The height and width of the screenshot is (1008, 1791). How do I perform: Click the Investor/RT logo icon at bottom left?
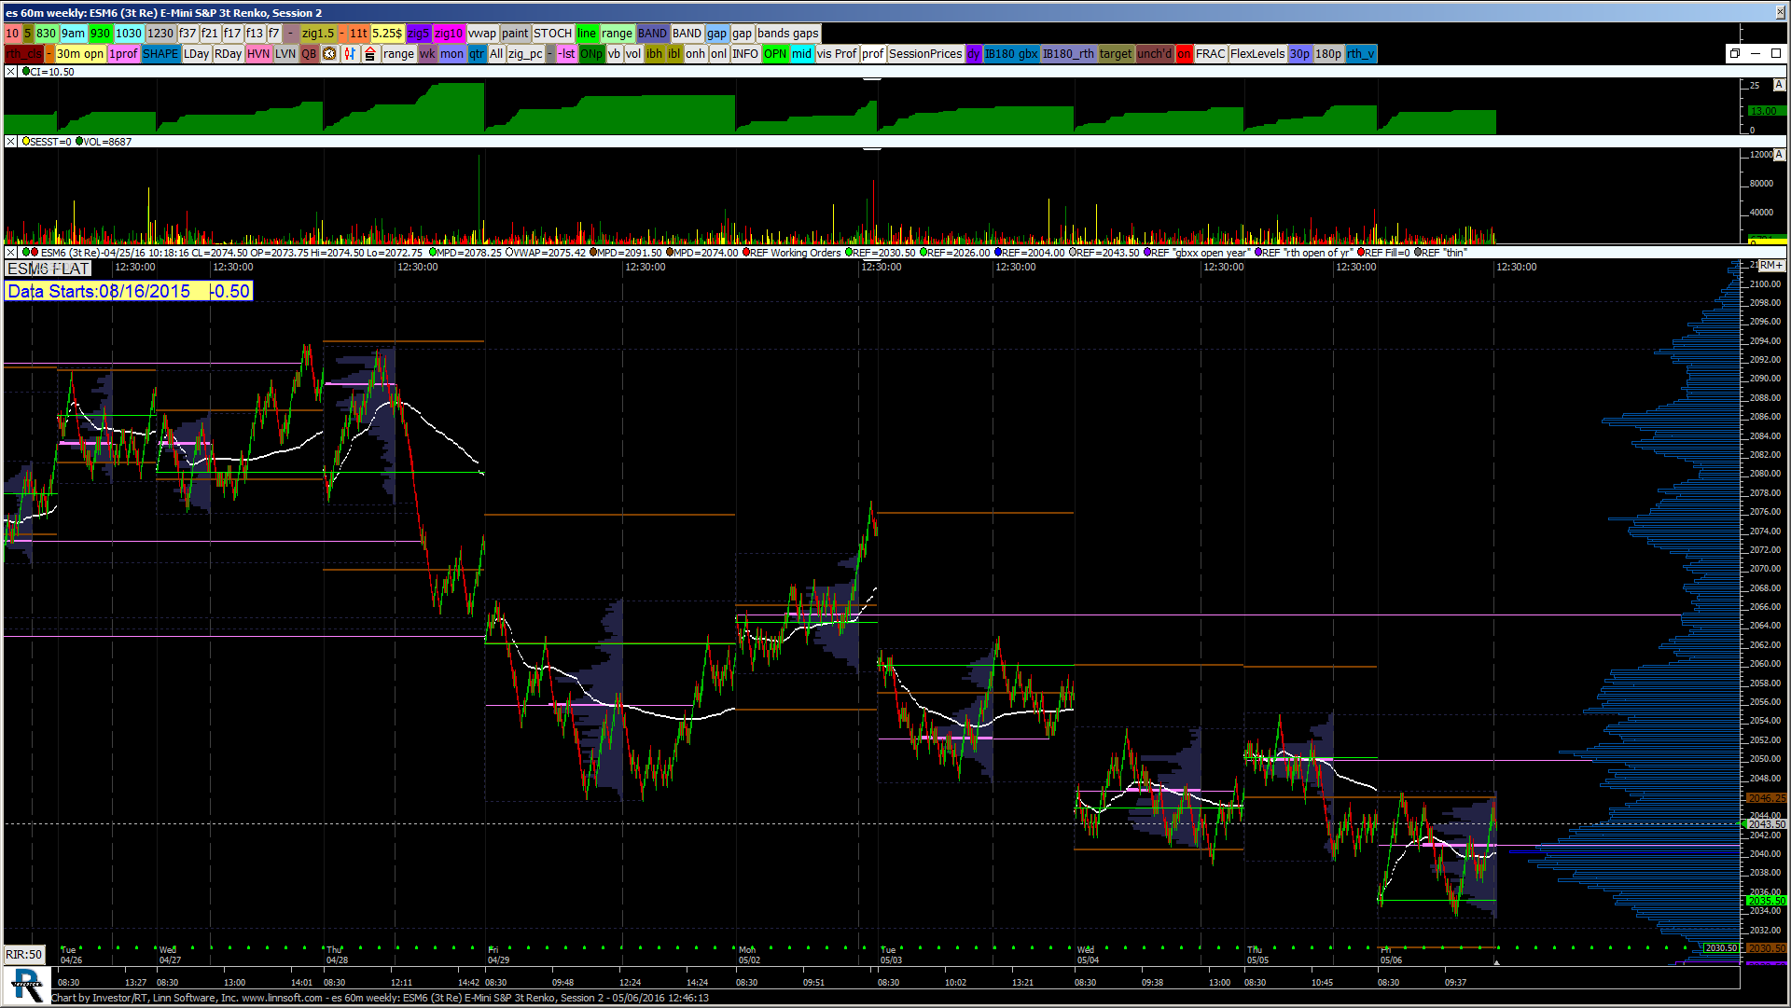(x=26, y=985)
